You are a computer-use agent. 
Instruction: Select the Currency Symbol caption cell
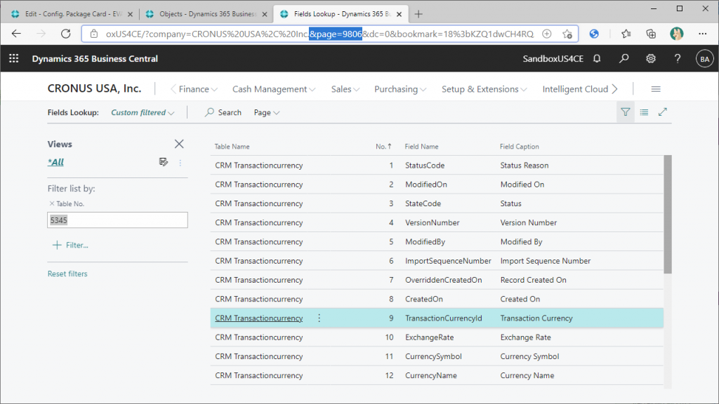click(x=529, y=356)
